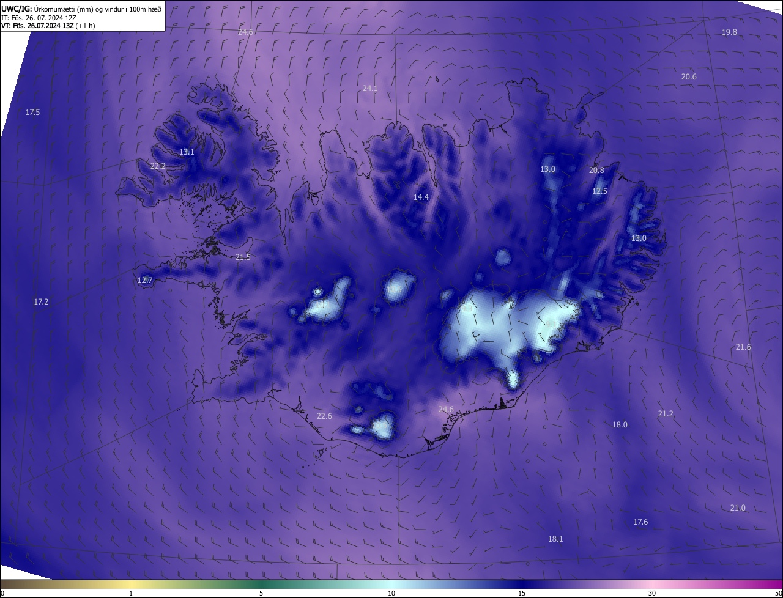Image resolution: width=783 pixels, height=598 pixels.
Task: Click the 24.6 label north of the Westfjords
Action: coord(245,32)
